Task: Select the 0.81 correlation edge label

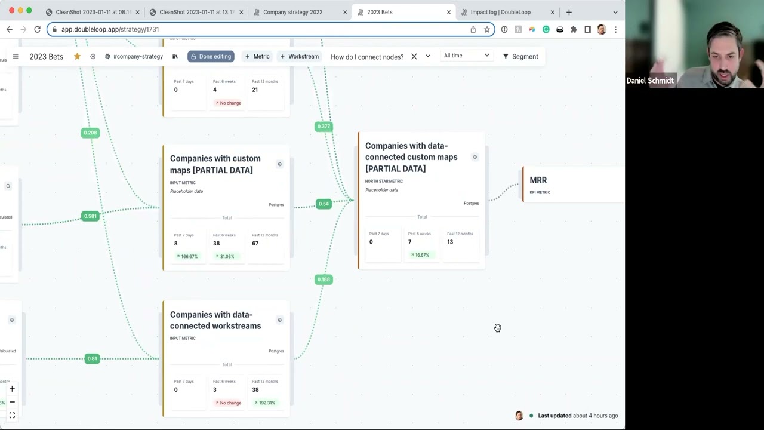Action: click(x=92, y=358)
